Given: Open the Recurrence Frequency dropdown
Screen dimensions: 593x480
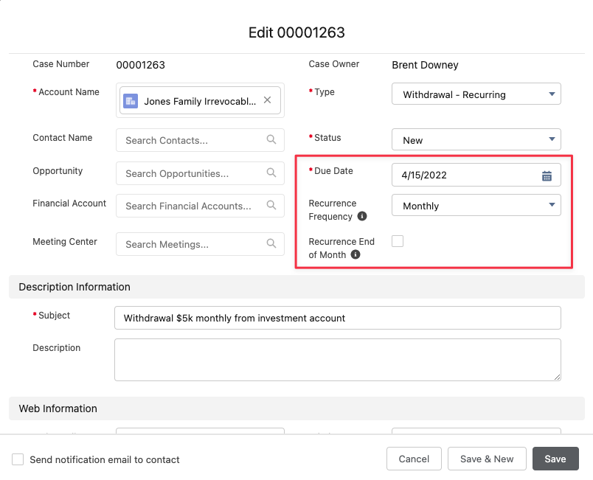Looking at the screenshot, I should (x=476, y=206).
